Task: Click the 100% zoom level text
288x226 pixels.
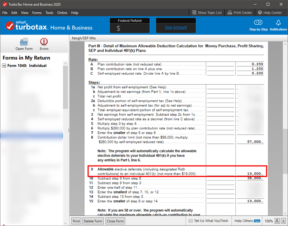Action: (268, 221)
